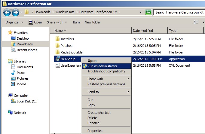
Task: Select Hardware Certification Kit breadcrumb segment
Action: (98, 12)
